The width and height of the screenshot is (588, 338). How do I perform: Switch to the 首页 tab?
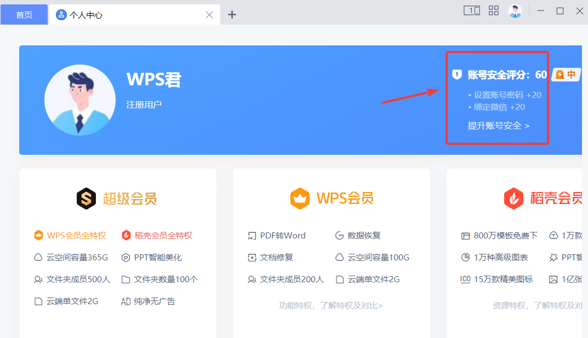tap(24, 15)
